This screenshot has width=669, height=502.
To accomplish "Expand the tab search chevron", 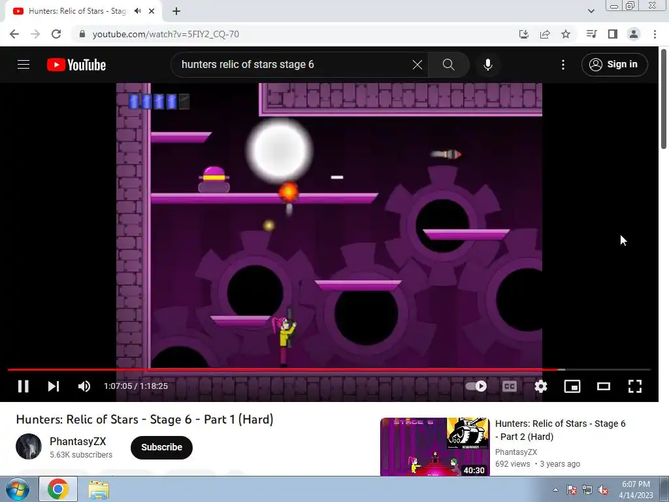I will click(591, 11).
